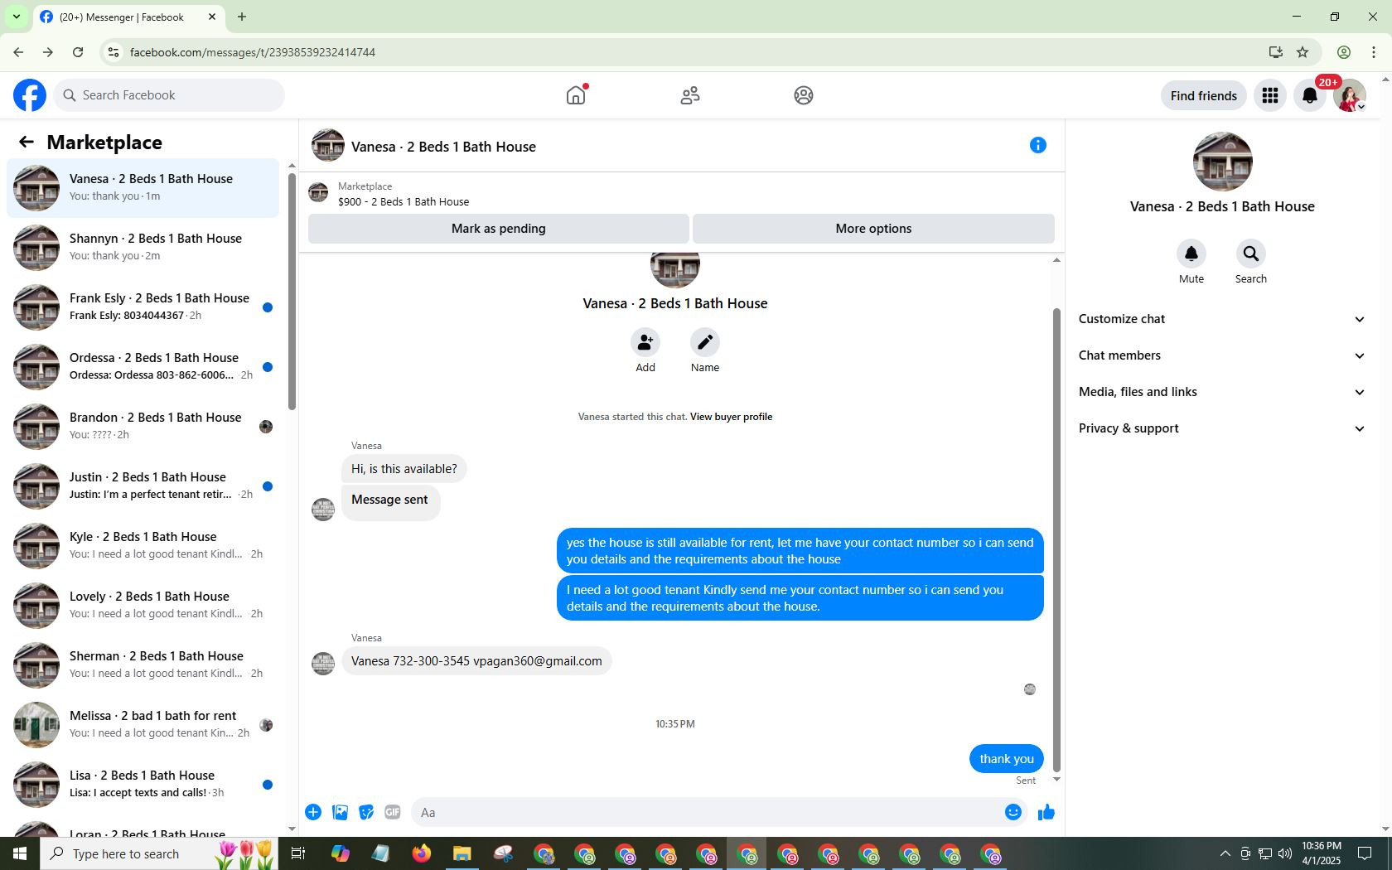The width and height of the screenshot is (1392, 870).
Task: Open Lisa's conversation
Action: pyautogui.click(x=143, y=784)
